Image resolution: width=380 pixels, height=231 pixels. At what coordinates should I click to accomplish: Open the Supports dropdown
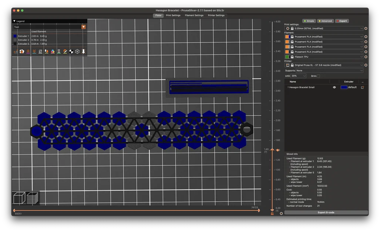tap(330, 71)
